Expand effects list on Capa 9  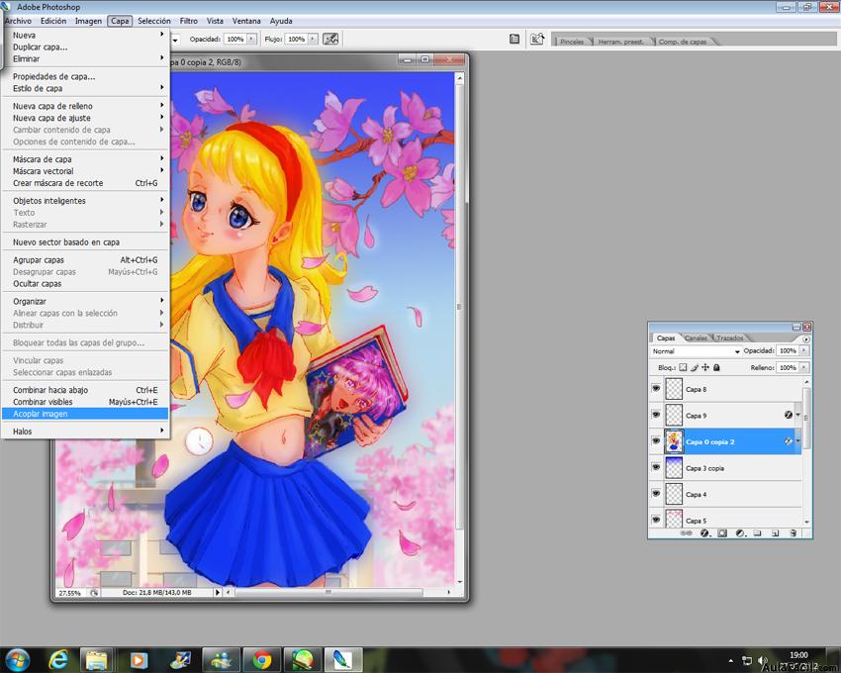point(798,415)
